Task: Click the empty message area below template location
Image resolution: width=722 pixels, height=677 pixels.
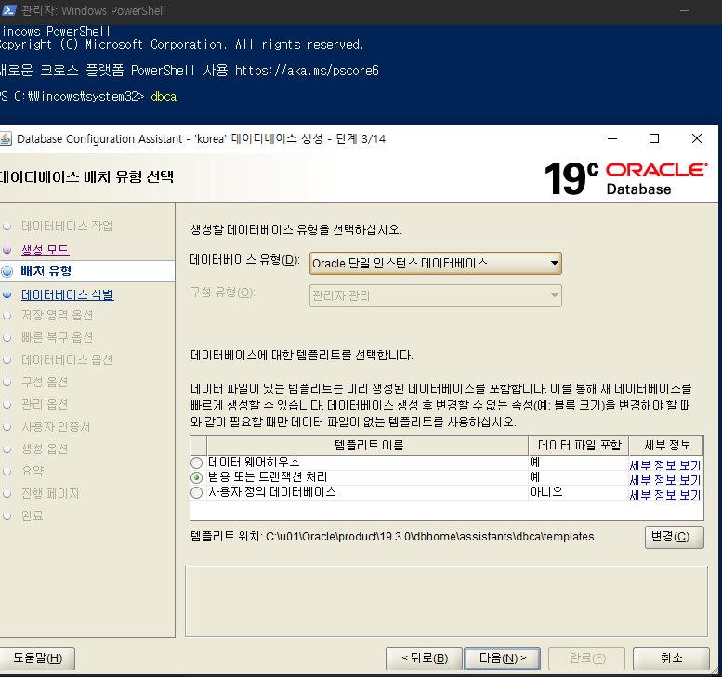Action: click(446, 602)
